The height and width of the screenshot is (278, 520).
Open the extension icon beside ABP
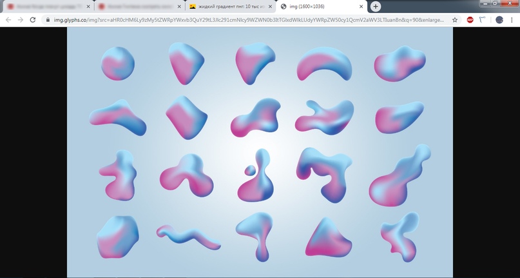point(482,20)
